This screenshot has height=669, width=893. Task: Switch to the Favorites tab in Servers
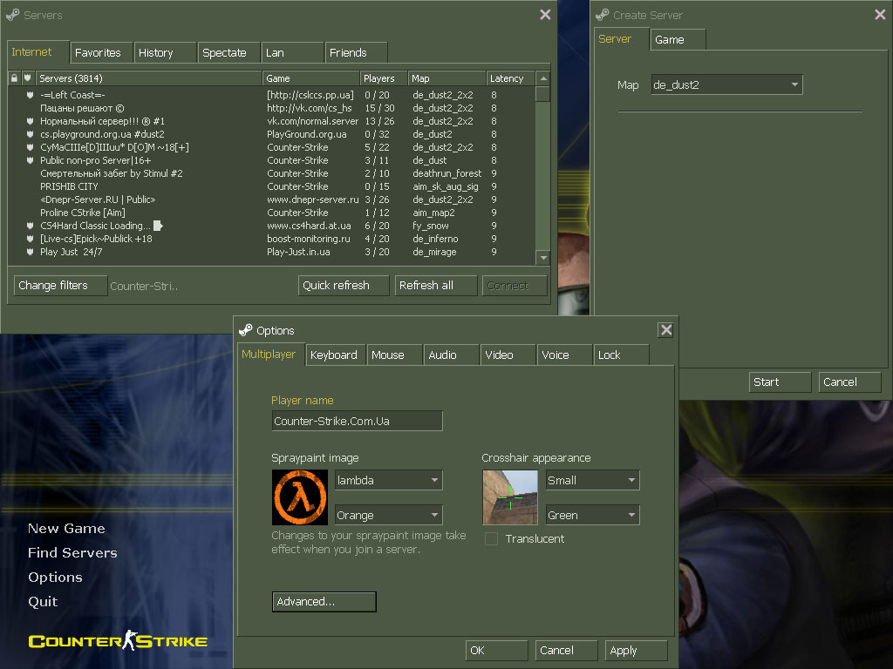(x=101, y=52)
